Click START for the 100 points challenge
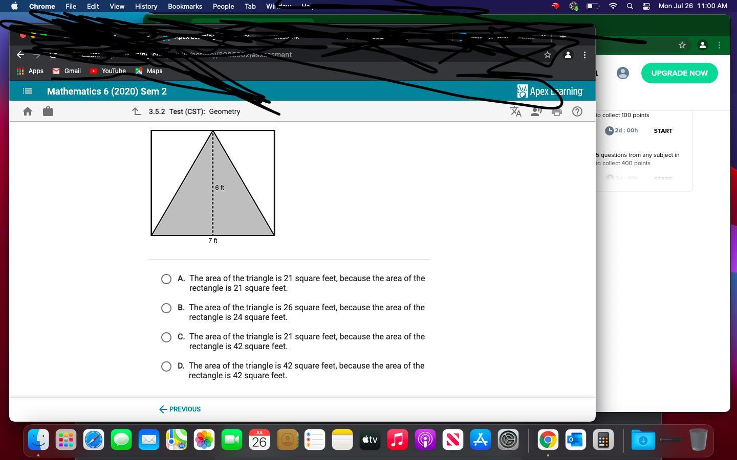This screenshot has height=460, width=737. tap(663, 131)
